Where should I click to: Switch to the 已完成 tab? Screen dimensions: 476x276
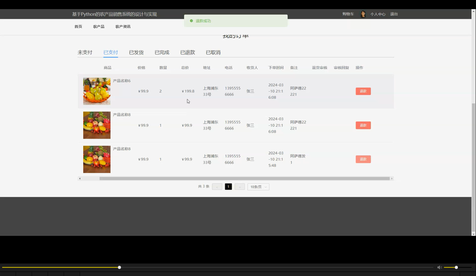162,52
